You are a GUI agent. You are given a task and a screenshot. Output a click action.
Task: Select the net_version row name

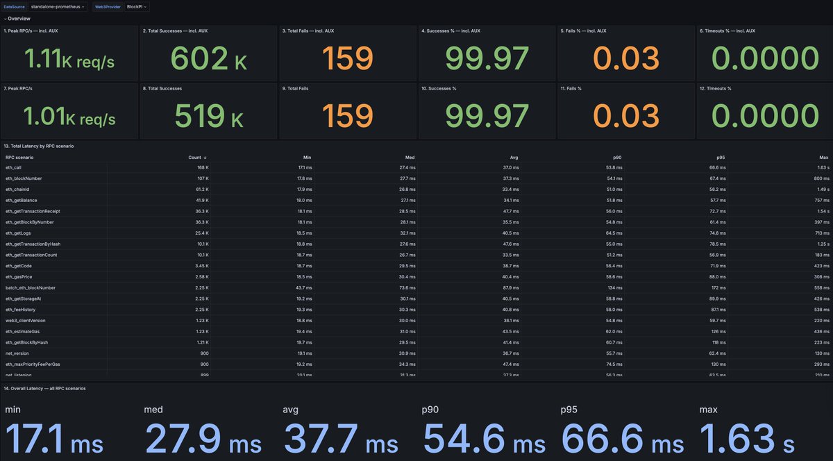coord(17,353)
